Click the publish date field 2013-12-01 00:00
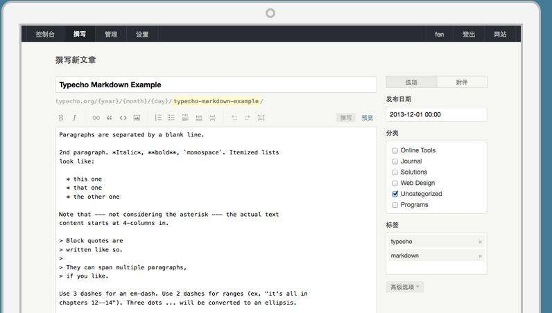The height and width of the screenshot is (313, 552). click(436, 115)
